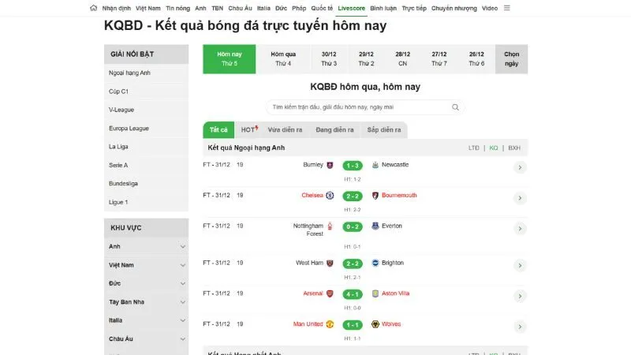
Task: Open Tin nóng in the top menu
Action: [178, 8]
